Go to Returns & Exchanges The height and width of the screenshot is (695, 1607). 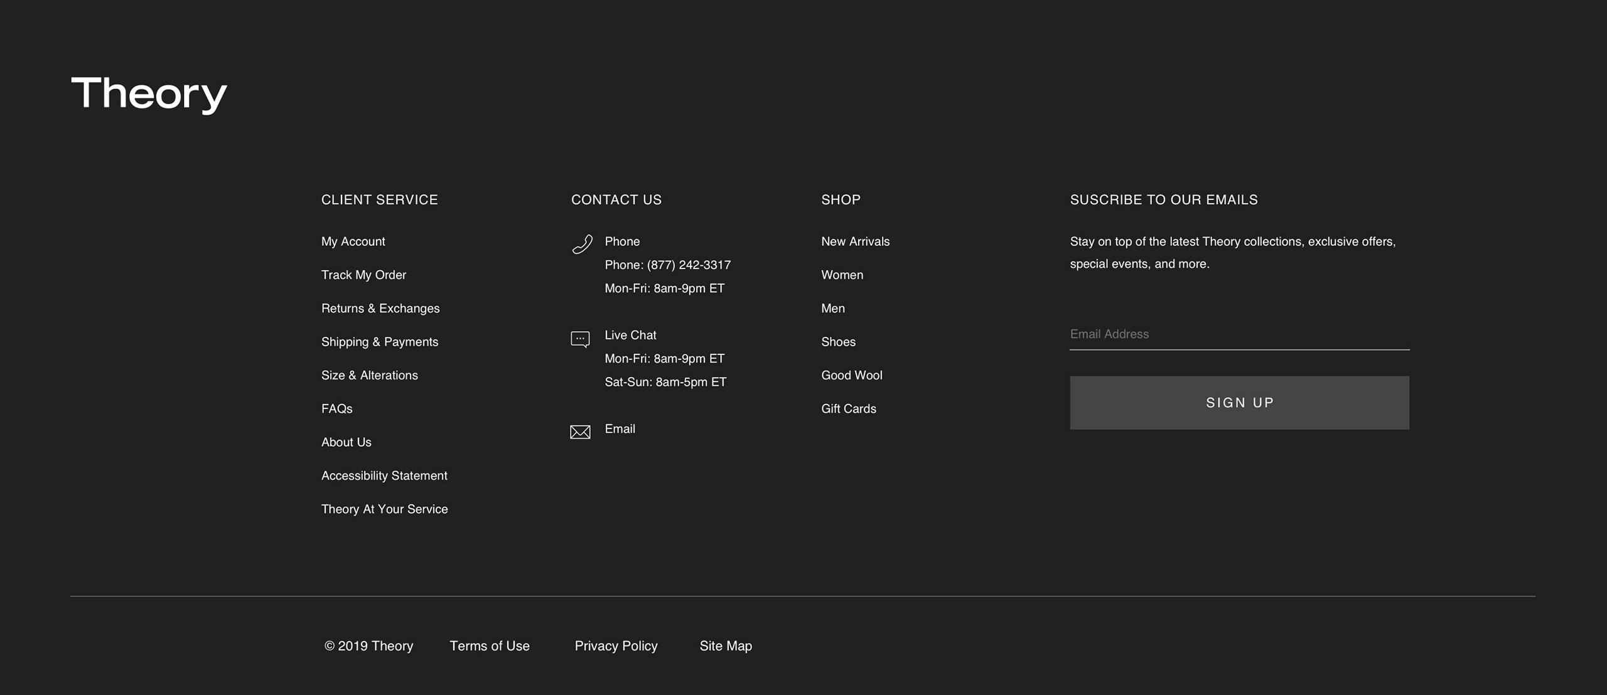click(380, 309)
